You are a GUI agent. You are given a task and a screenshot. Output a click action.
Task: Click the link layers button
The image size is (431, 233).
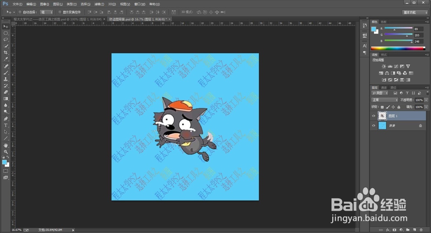[x=381, y=230]
